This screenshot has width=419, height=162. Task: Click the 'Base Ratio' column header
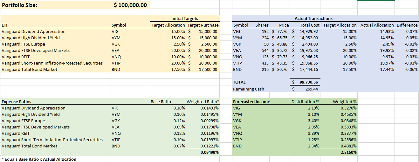(x=161, y=102)
